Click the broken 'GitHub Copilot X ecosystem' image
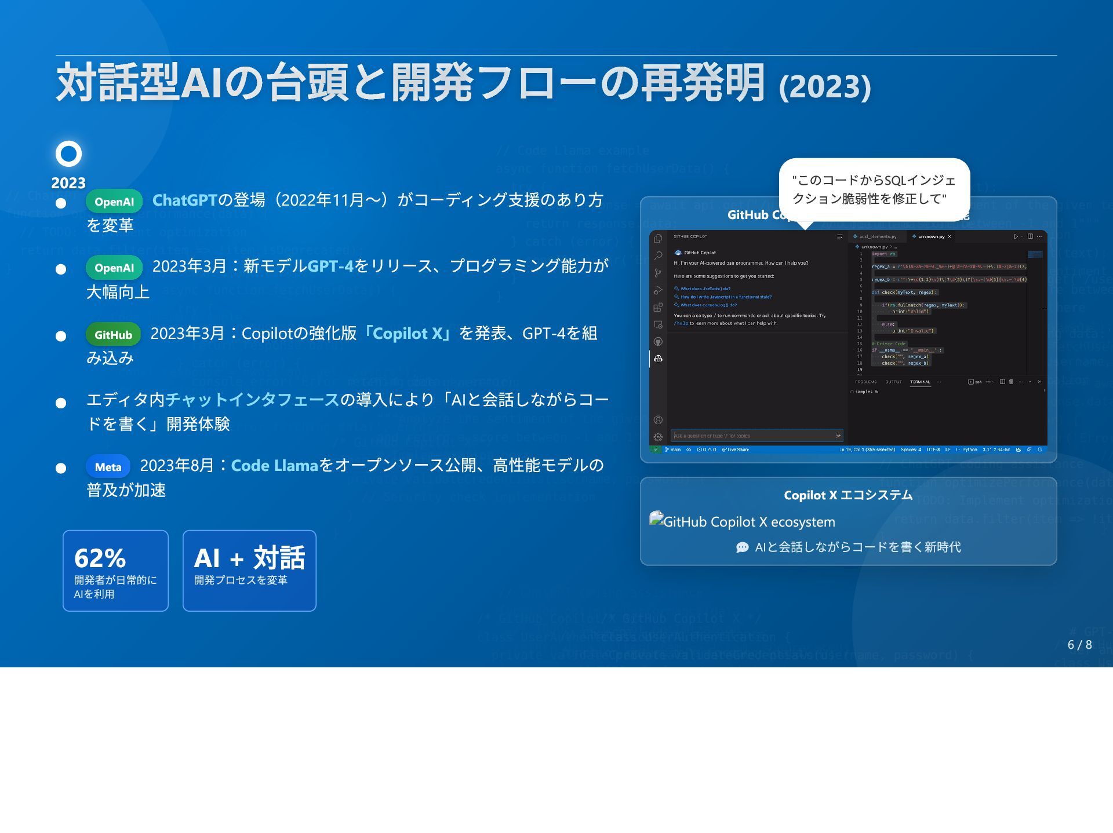The image size is (1113, 833). tap(743, 521)
